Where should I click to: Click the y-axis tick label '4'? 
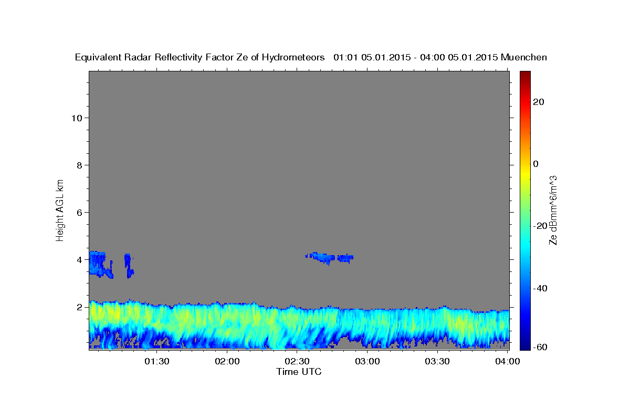tap(78, 259)
